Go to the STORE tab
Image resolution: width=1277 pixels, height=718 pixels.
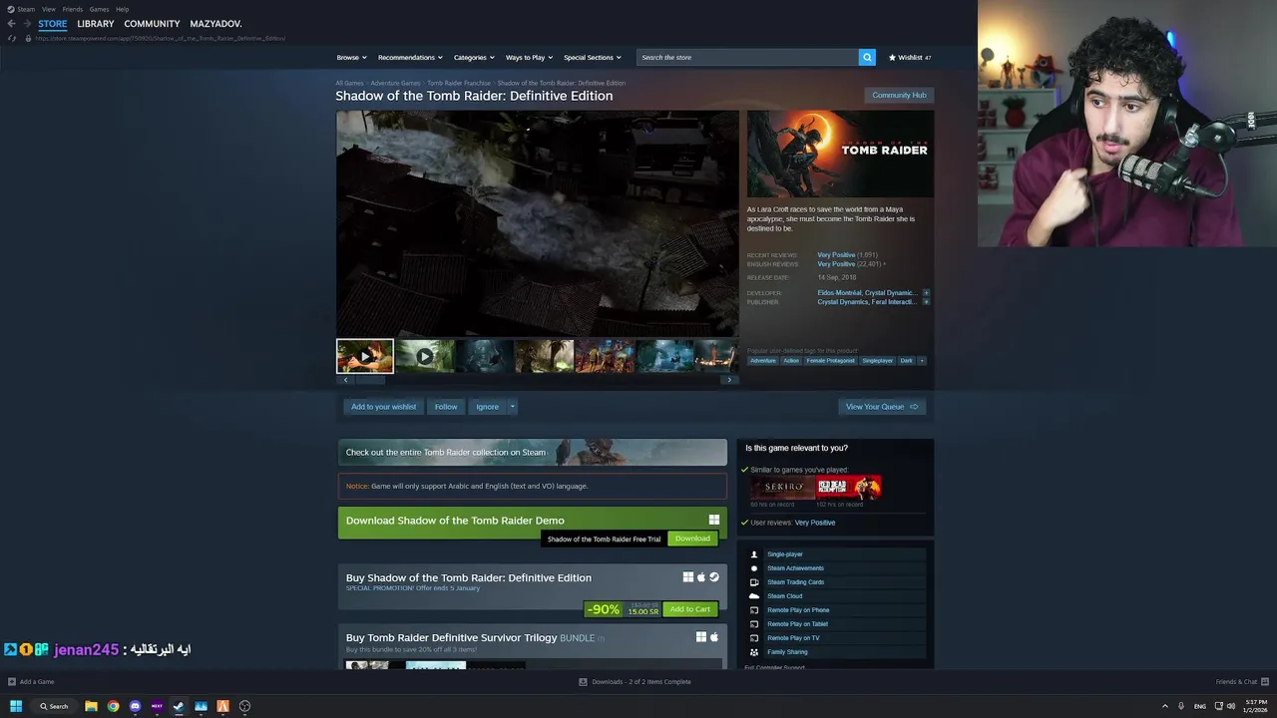point(53,23)
